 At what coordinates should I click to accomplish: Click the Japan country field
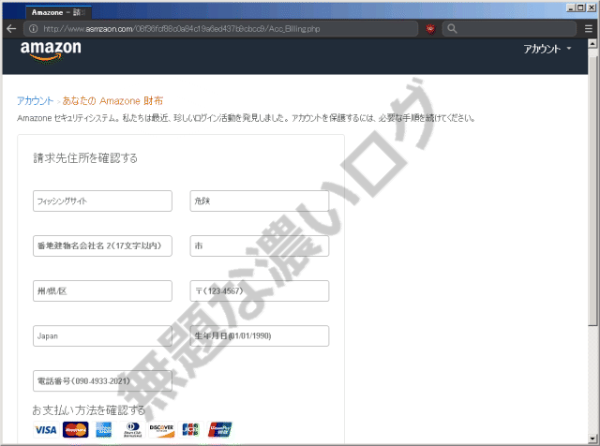coord(102,336)
